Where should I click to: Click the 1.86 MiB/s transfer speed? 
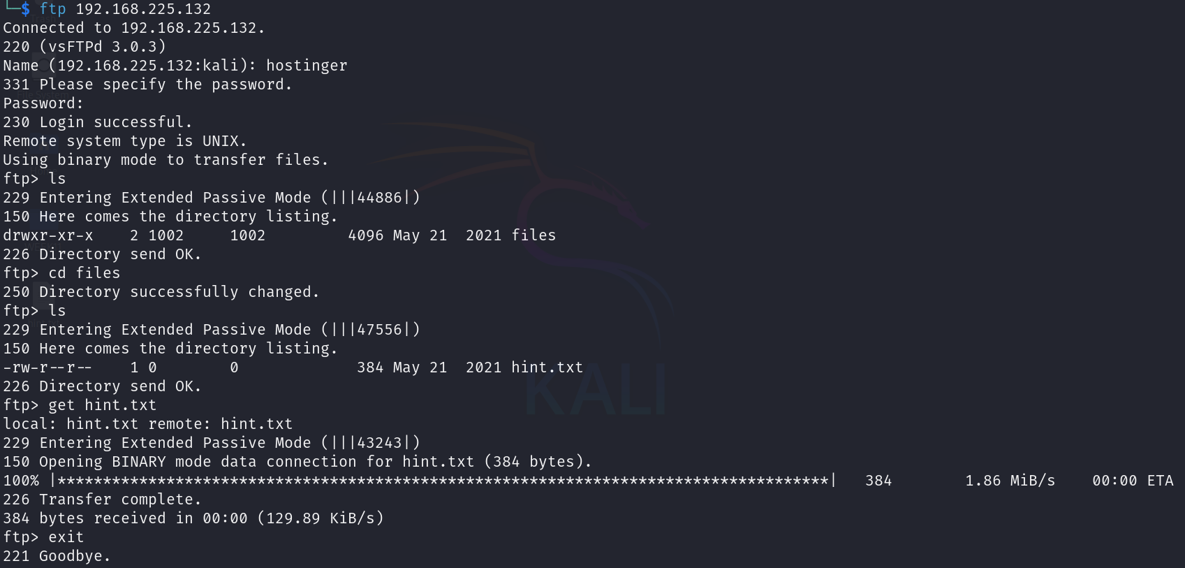[x=1010, y=481]
